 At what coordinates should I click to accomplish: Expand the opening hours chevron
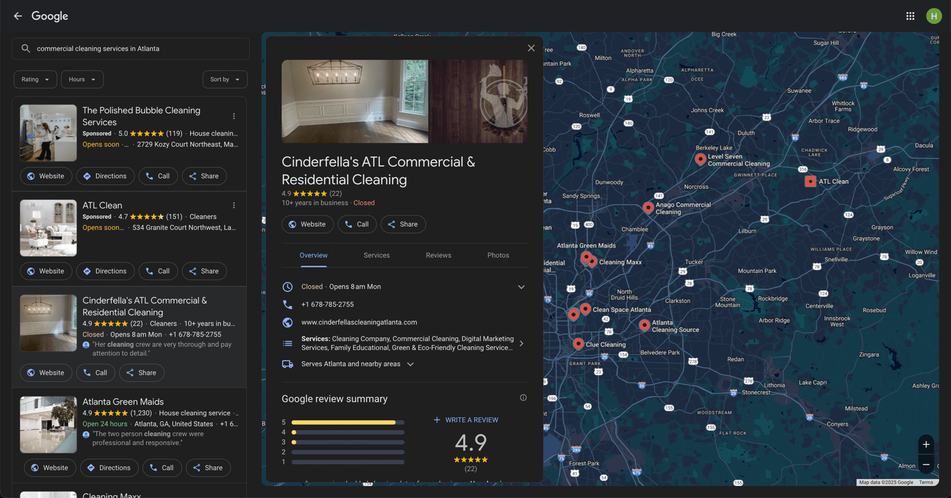pos(521,287)
